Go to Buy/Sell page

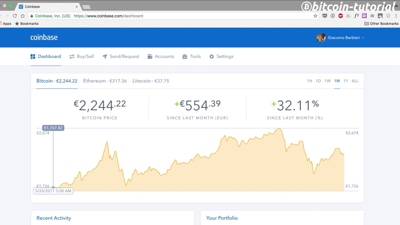(82, 57)
